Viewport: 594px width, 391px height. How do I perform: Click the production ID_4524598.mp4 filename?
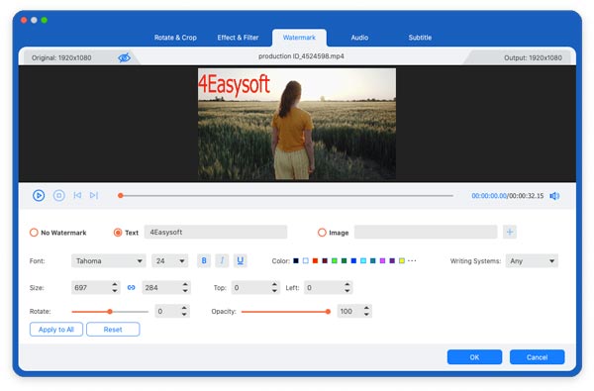(x=301, y=56)
